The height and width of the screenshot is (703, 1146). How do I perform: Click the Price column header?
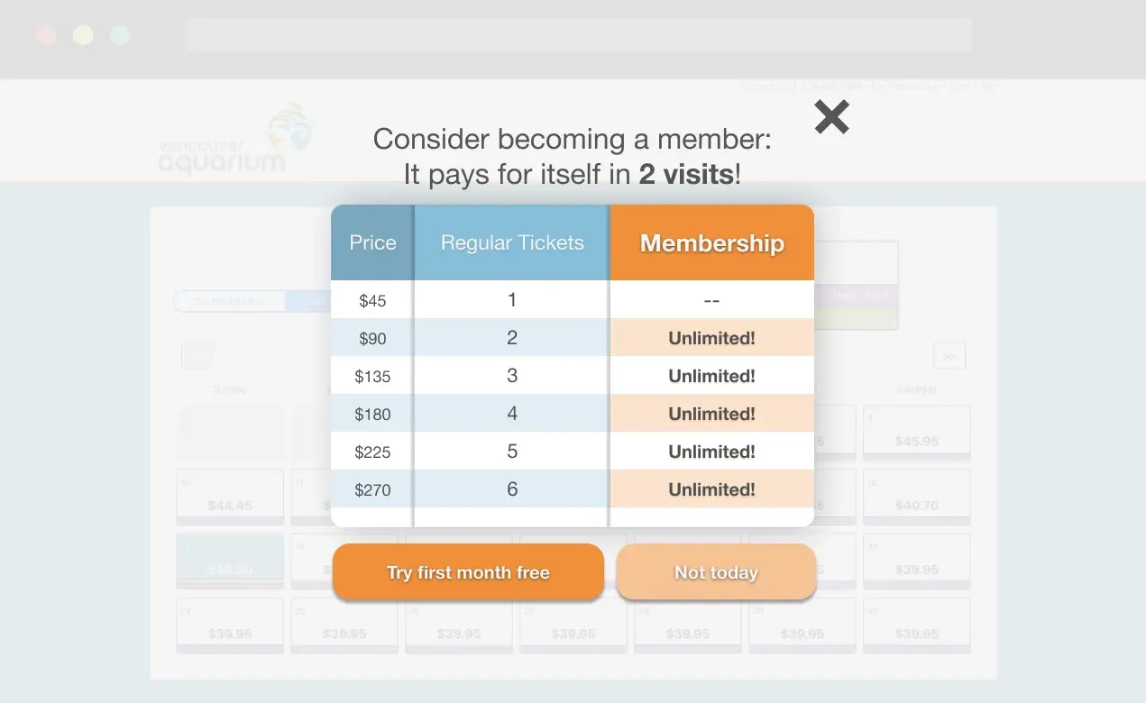(372, 242)
